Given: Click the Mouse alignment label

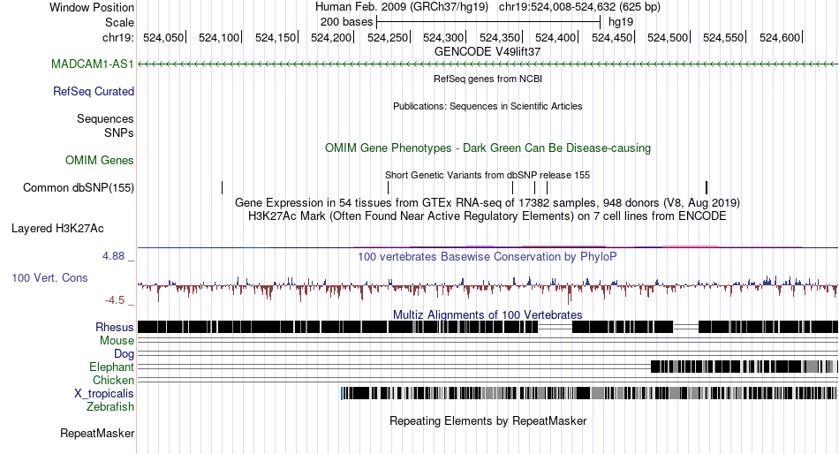Looking at the screenshot, I should tap(117, 341).
